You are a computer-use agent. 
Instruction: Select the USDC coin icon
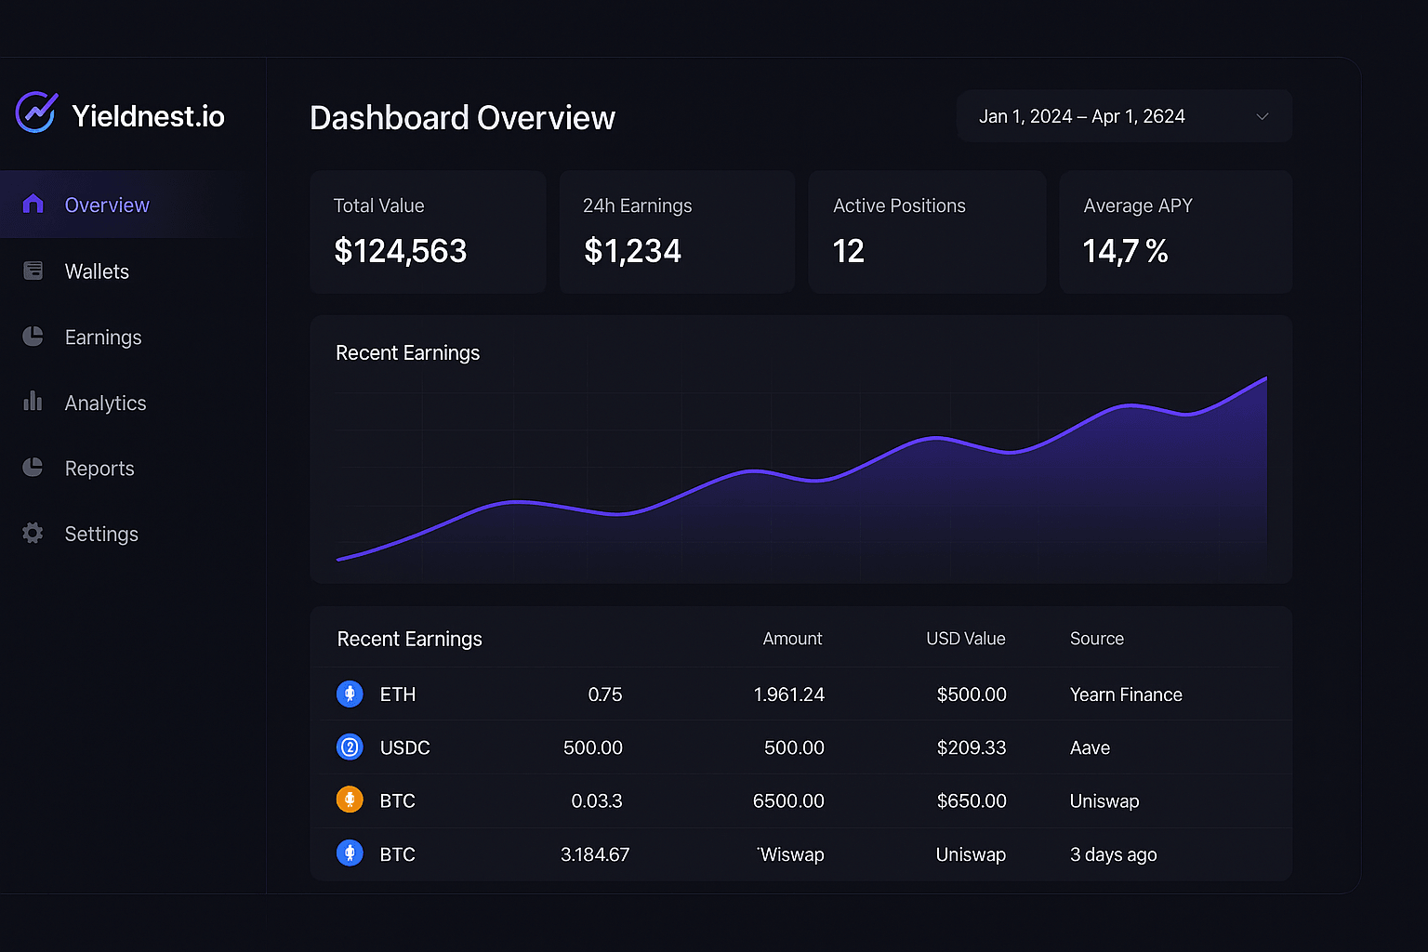[x=350, y=747]
